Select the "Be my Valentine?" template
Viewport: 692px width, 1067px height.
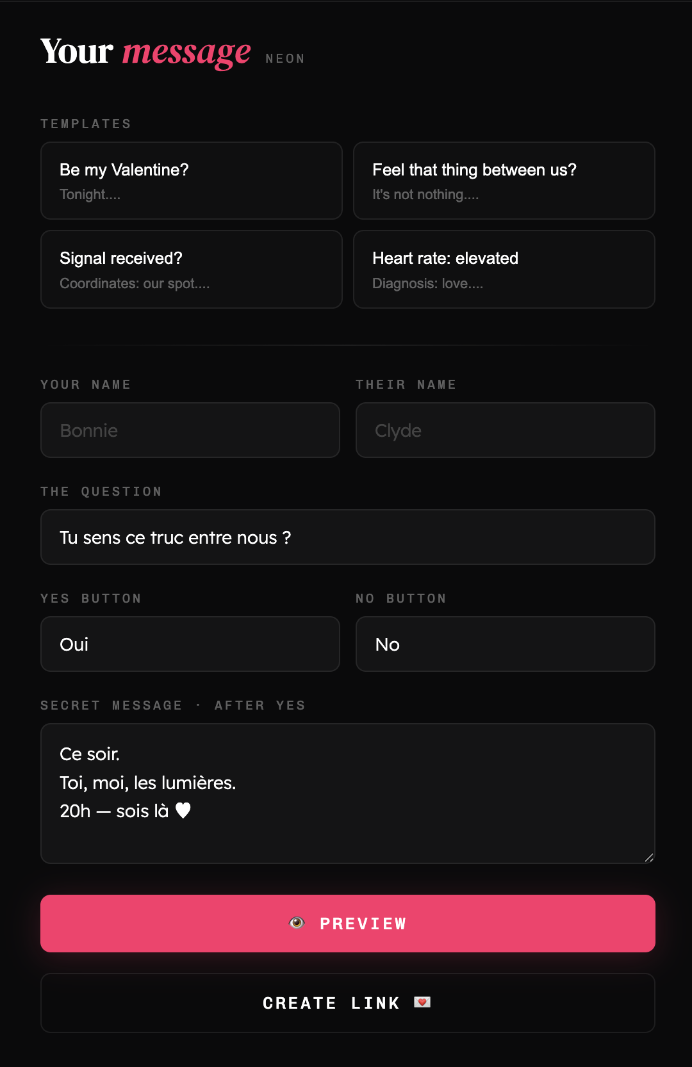click(191, 181)
